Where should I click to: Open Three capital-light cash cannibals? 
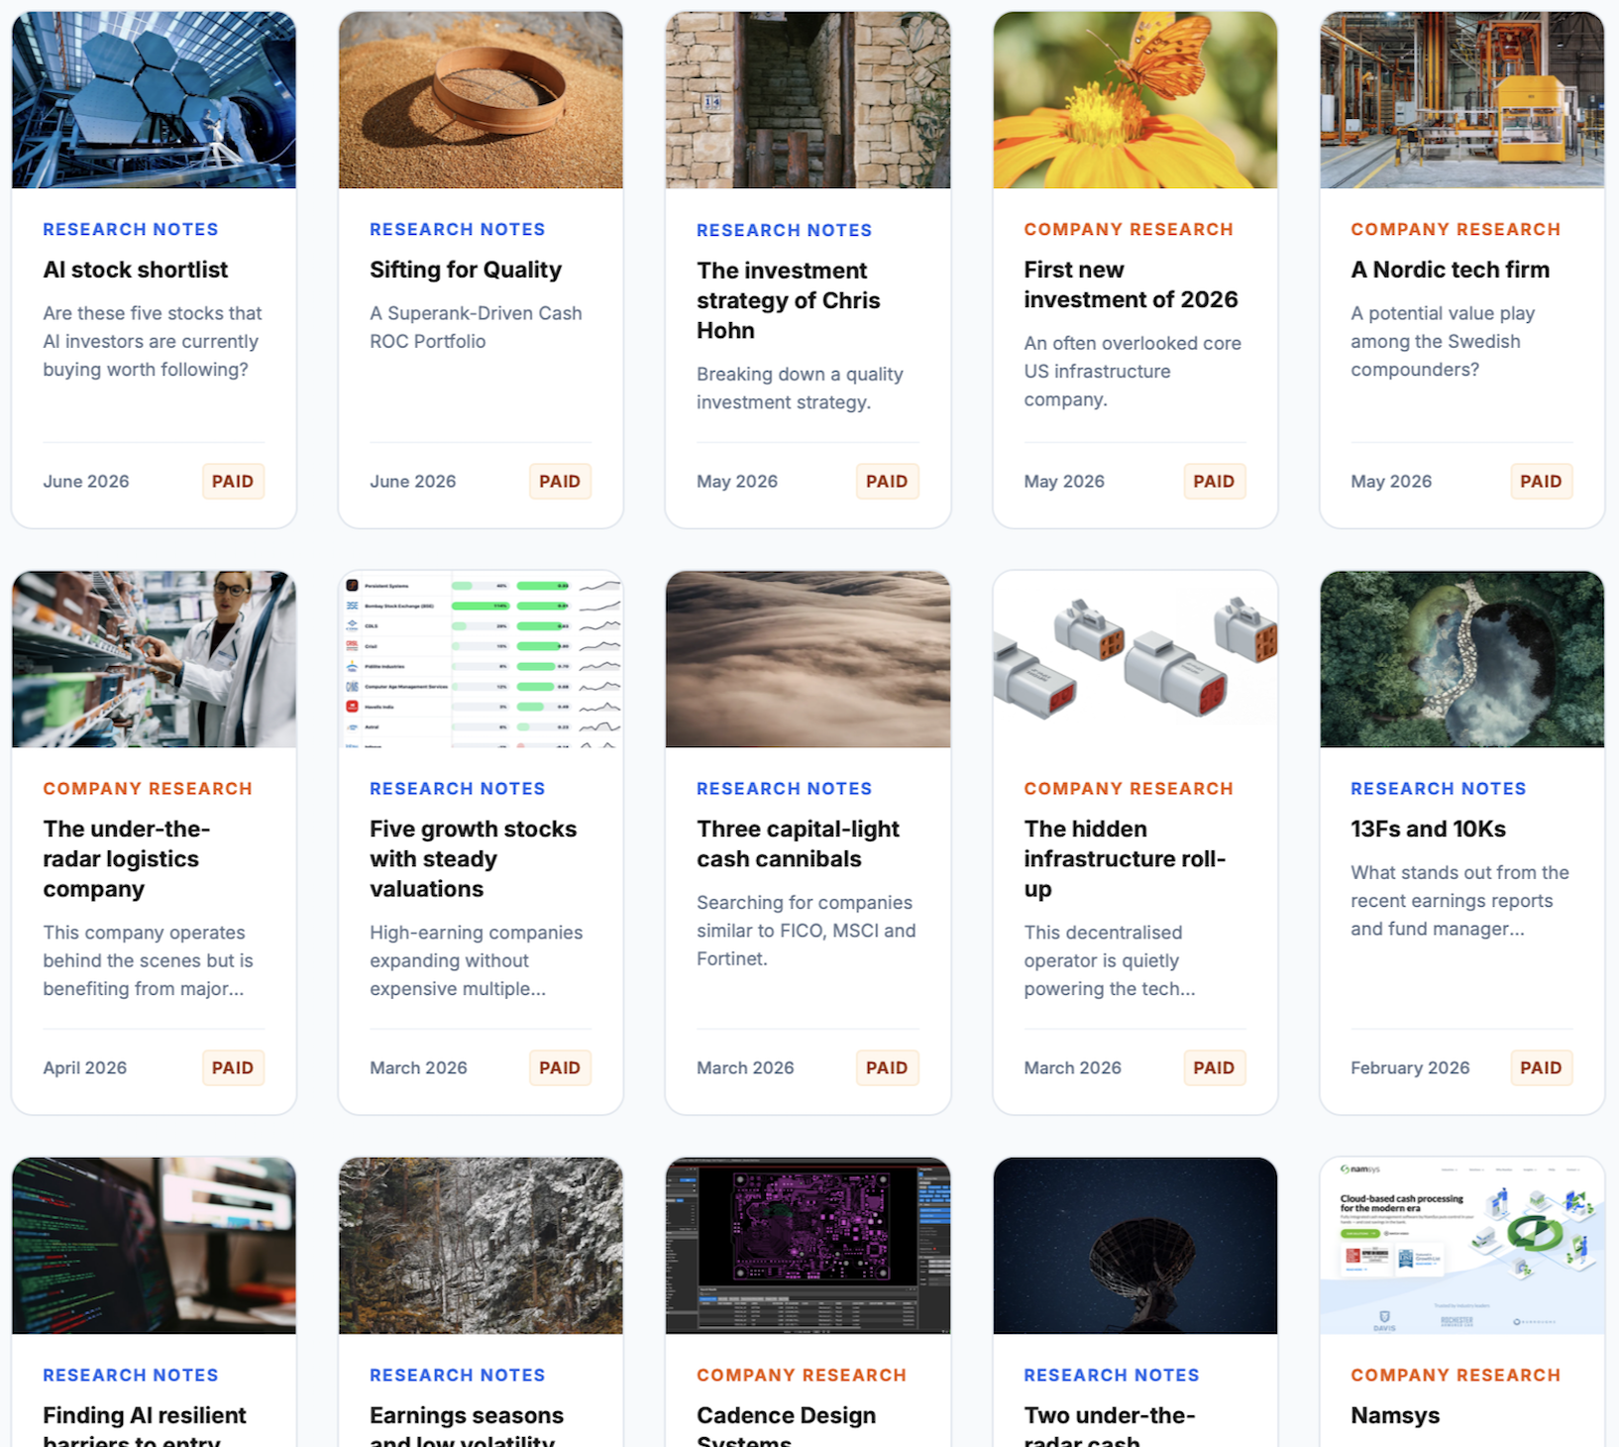798,843
